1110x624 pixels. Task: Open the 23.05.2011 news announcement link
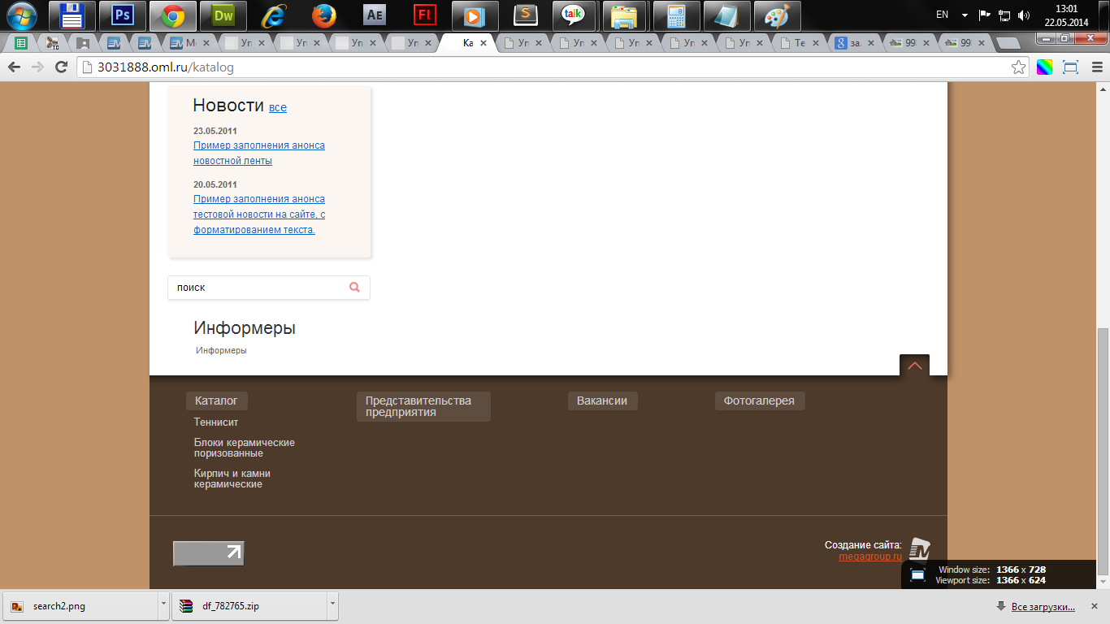coord(259,153)
